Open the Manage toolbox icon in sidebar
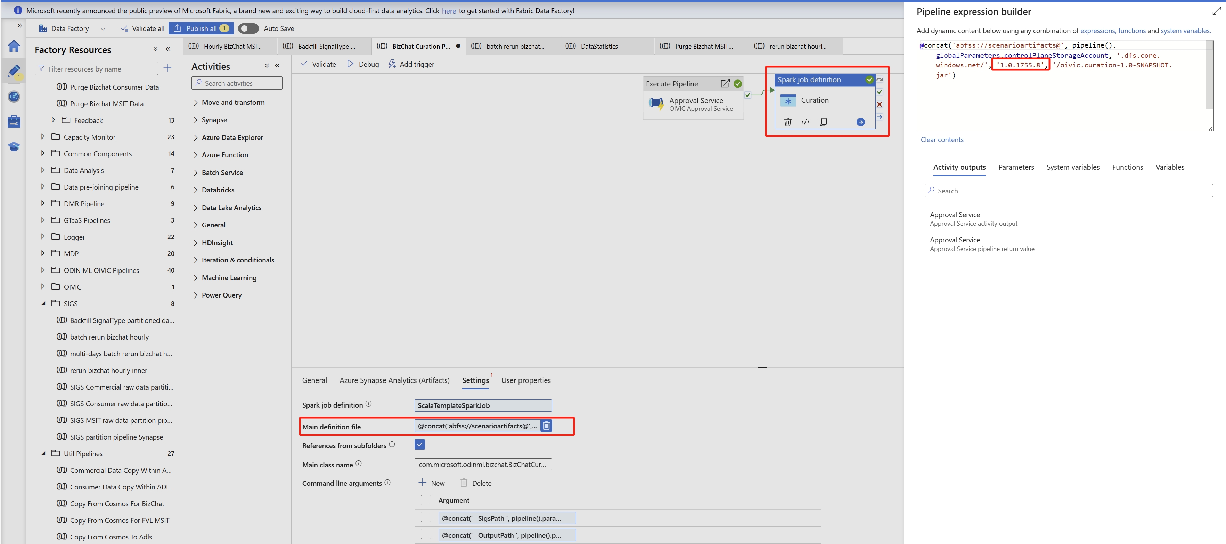This screenshot has height=544, width=1226. [x=14, y=122]
